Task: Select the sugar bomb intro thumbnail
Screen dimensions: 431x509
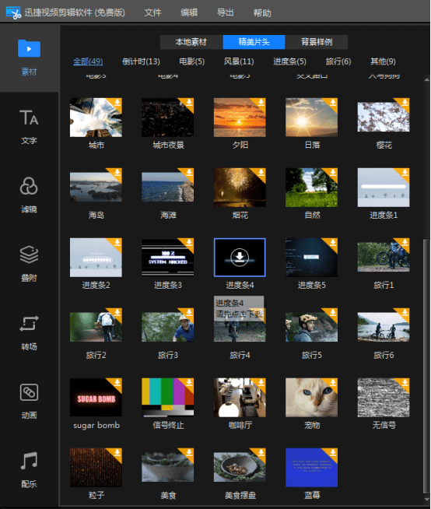Action: pos(96,398)
